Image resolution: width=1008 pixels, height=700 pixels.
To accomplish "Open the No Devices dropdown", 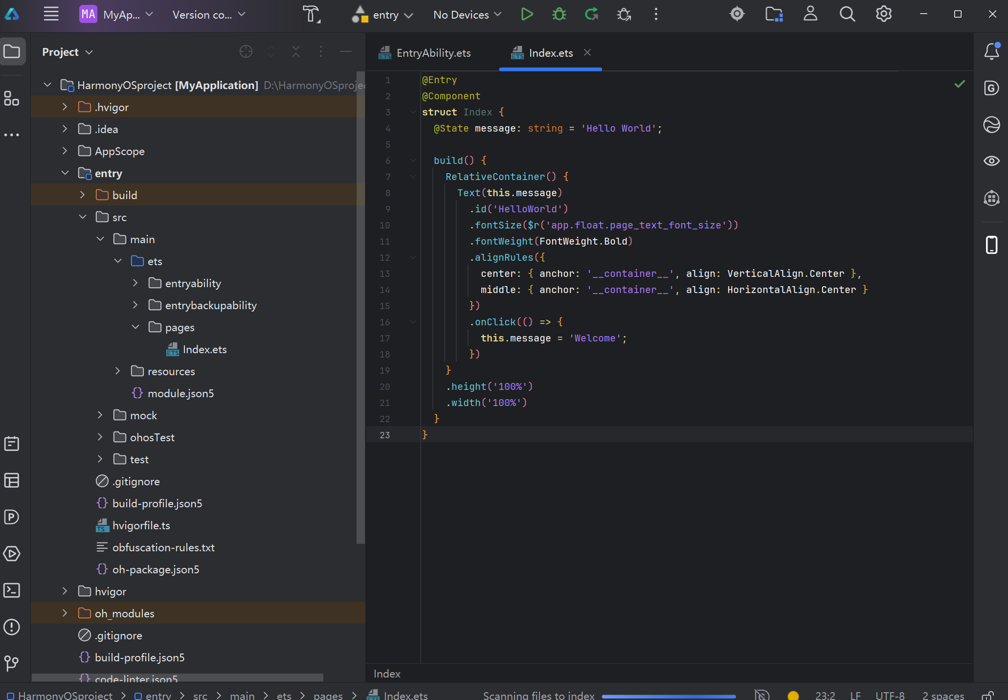I will coord(467,15).
